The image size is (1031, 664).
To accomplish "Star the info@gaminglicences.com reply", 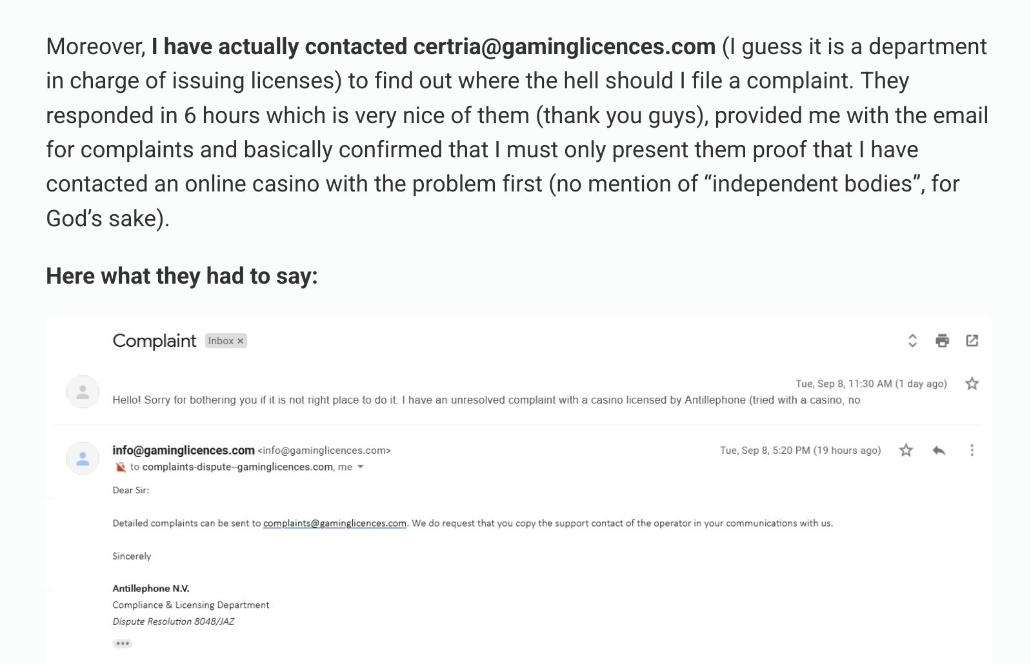I will click(906, 450).
